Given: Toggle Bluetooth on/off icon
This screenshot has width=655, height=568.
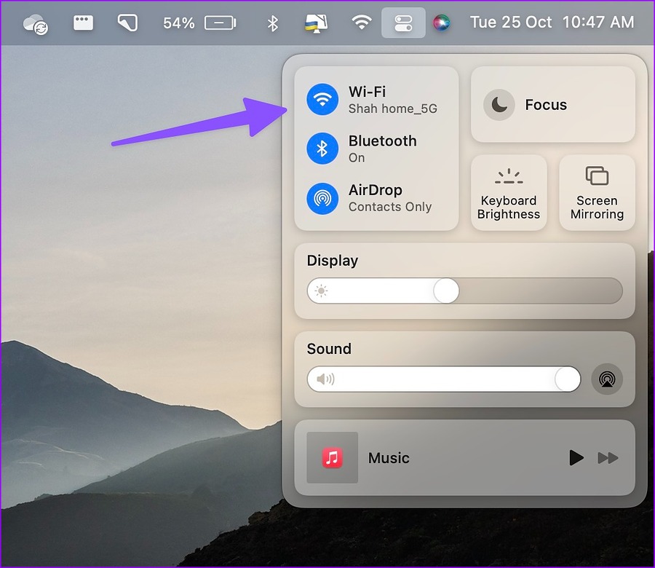Looking at the screenshot, I should point(322,149).
